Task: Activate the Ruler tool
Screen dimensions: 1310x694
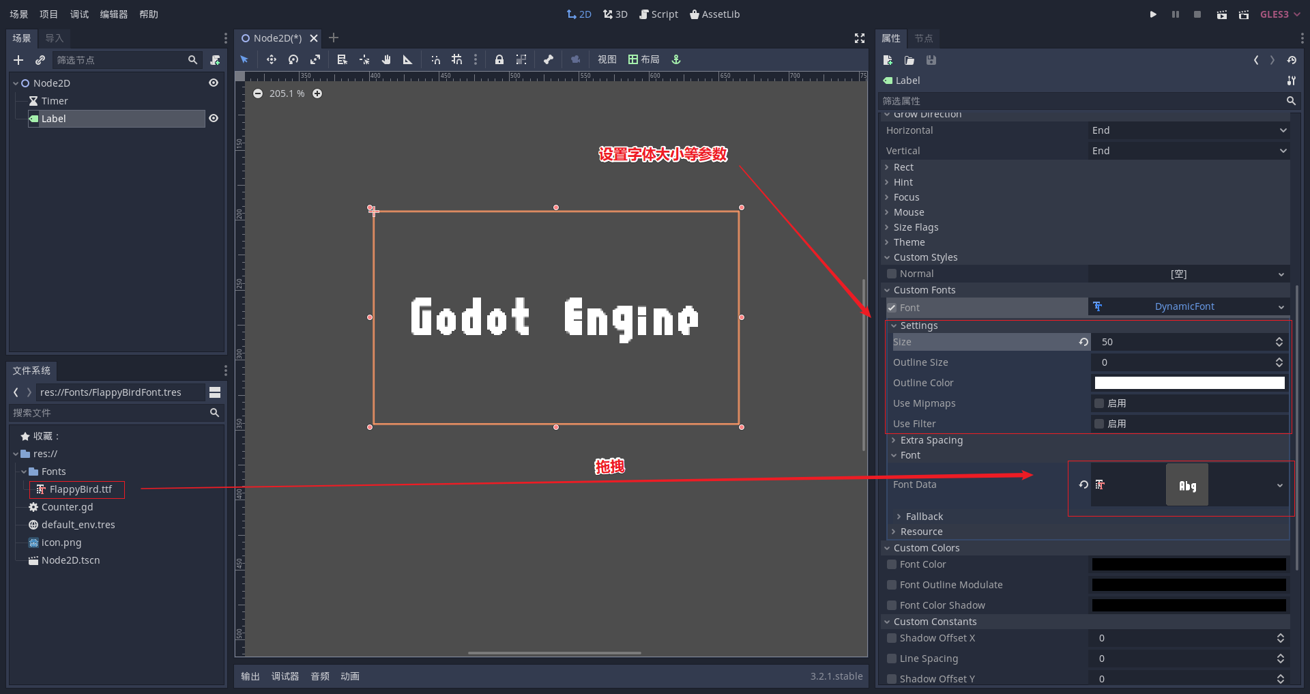Action: [407, 59]
